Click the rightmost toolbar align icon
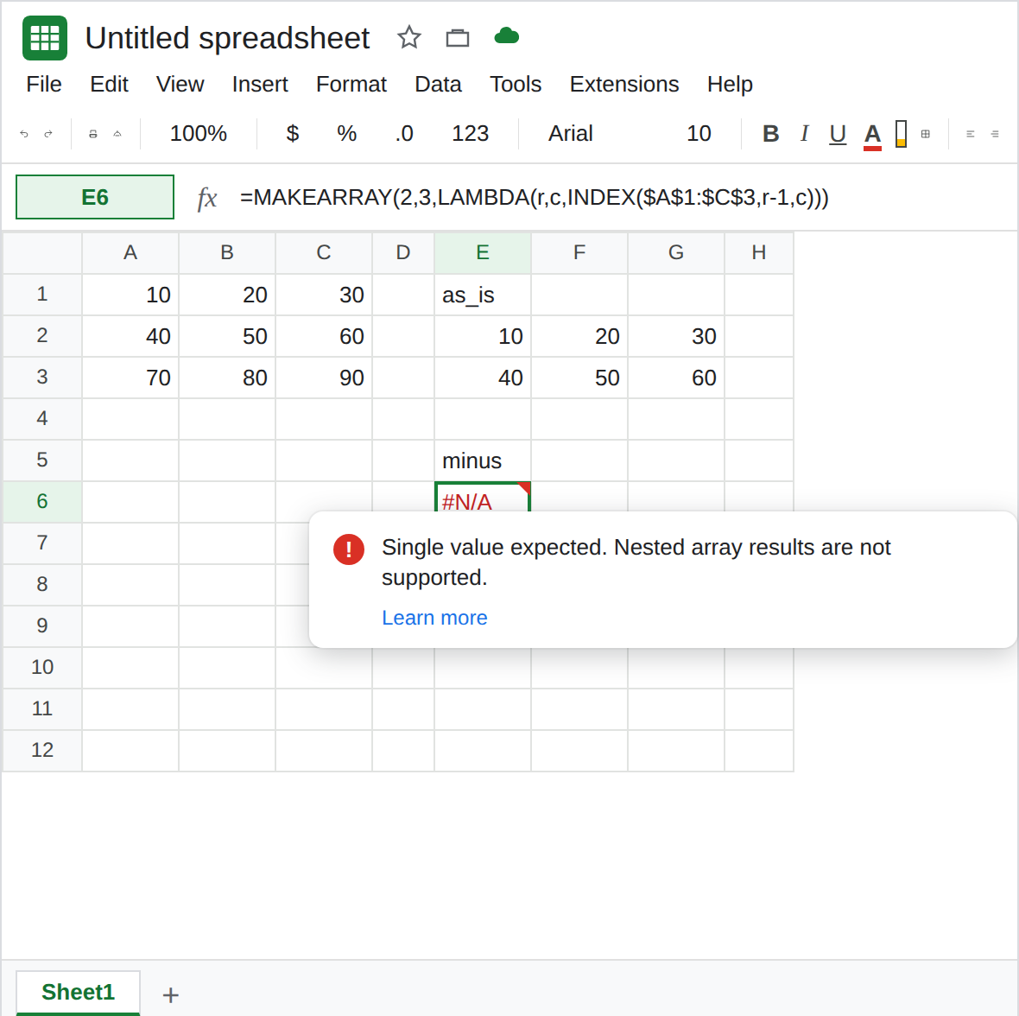Viewport: 1019px width, 1016px height. tap(995, 134)
